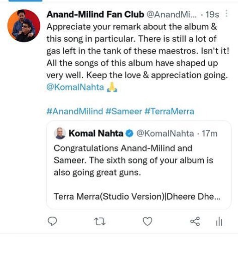Open the @KomalNahta mention link
238x259 pixels.
(75, 87)
